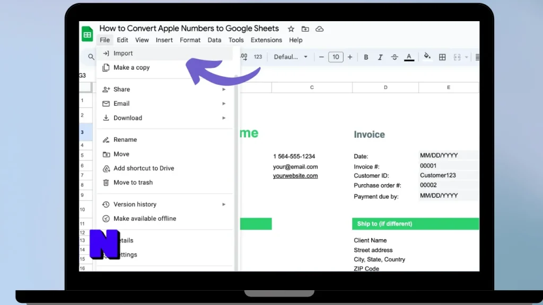Select row 3 header

(85, 132)
